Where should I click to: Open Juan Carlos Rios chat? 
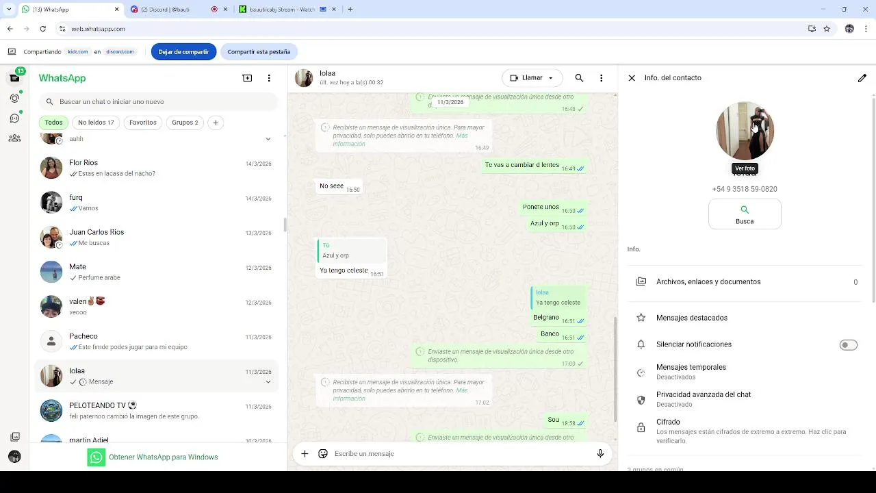click(x=157, y=237)
